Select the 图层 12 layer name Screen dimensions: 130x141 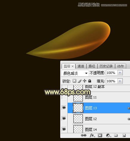[x=91, y=119]
